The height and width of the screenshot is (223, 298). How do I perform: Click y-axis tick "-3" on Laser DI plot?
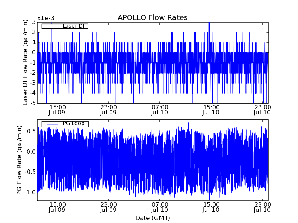[33, 83]
